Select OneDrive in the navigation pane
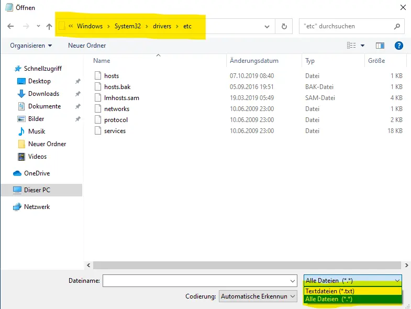This screenshot has width=411, height=309. [x=37, y=173]
